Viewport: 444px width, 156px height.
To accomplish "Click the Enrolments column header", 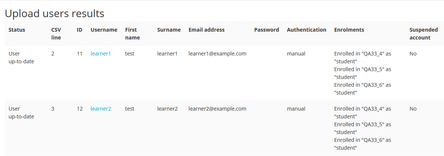I will pyautogui.click(x=349, y=30).
